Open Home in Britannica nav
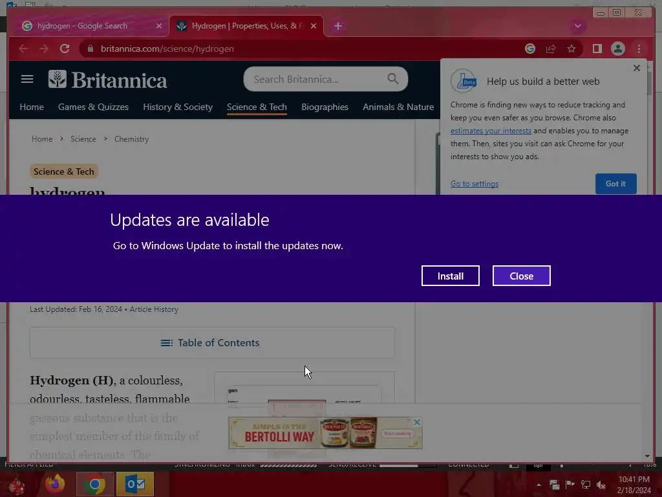 (32, 107)
